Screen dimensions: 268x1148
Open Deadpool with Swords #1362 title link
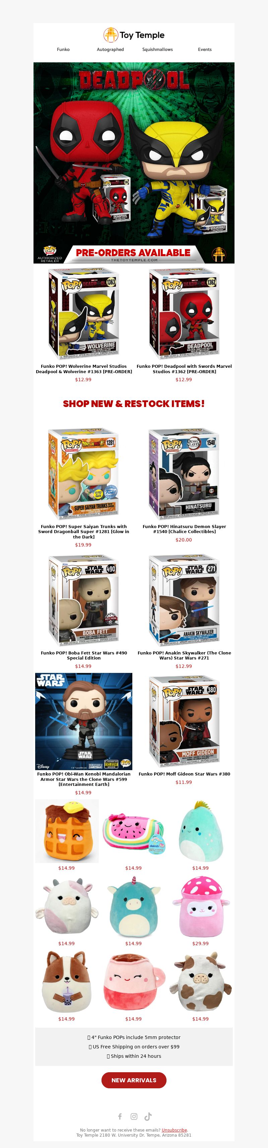[184, 369]
